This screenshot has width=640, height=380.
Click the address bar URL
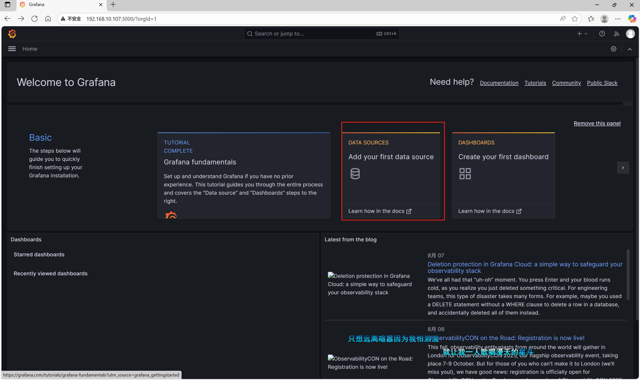[121, 19]
